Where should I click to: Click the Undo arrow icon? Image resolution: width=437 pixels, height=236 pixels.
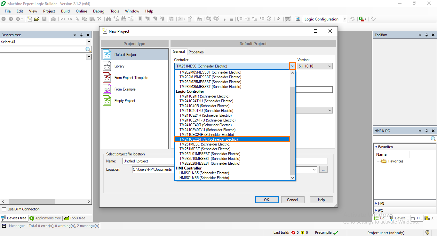tap(63, 19)
